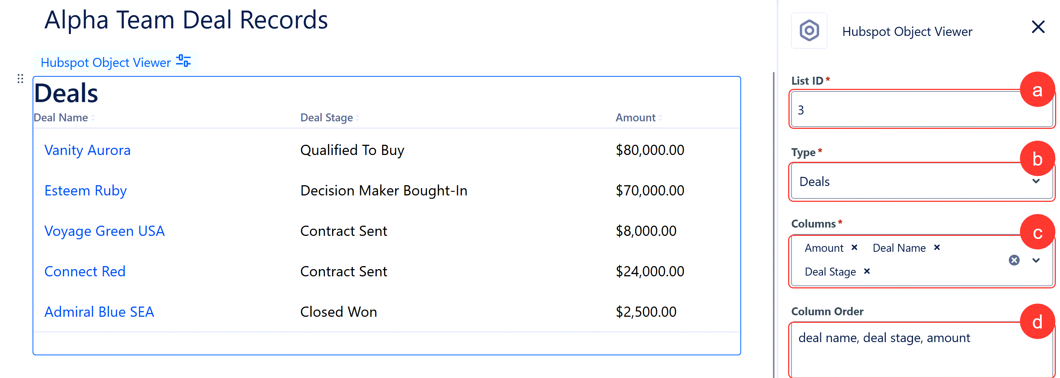Viewport: 1060px width, 378px height.
Task: Clear all selected columns with circled X
Action: [1014, 260]
